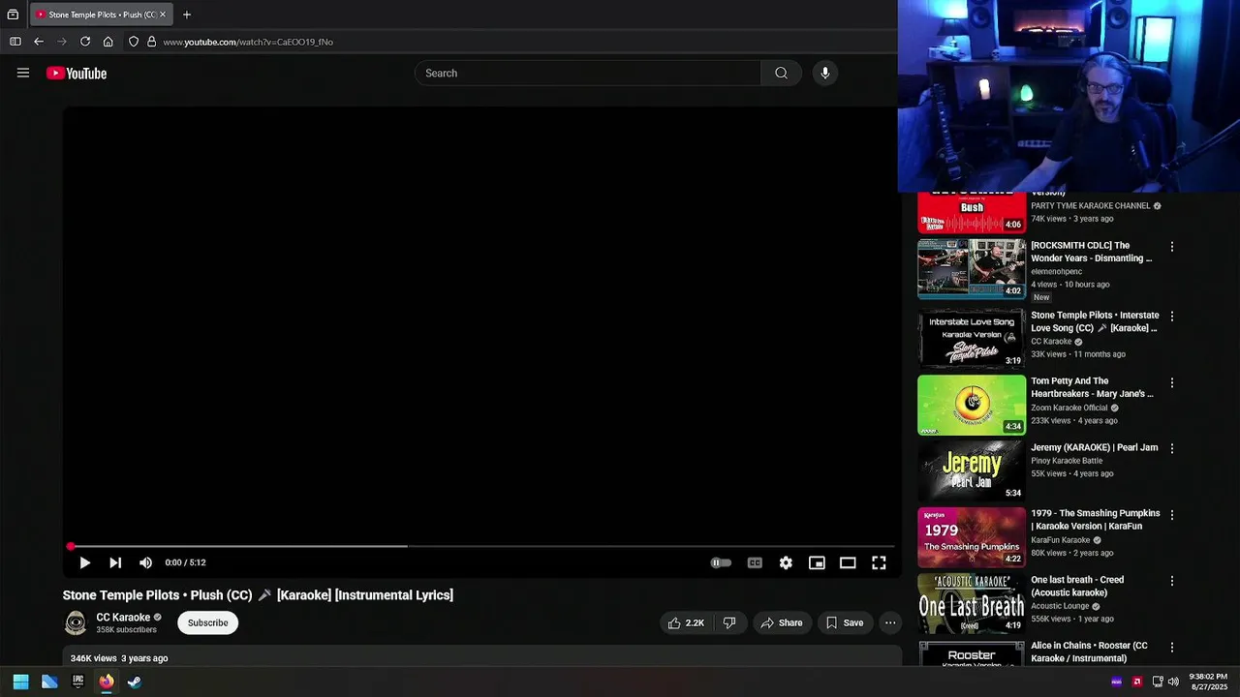Open options for One last breath video

click(x=1172, y=581)
